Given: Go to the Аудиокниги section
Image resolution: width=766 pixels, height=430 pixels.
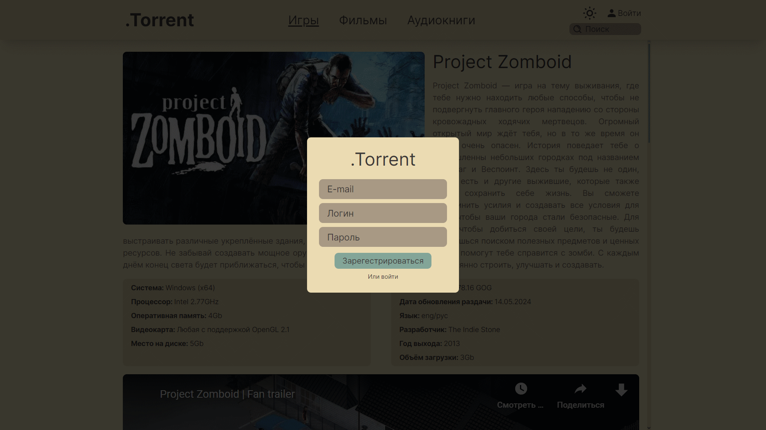Looking at the screenshot, I should pos(441,20).
